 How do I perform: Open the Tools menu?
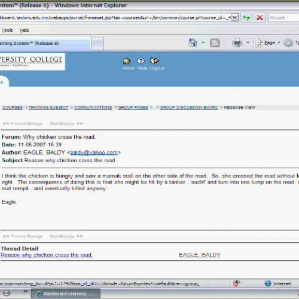[x=7, y=30]
